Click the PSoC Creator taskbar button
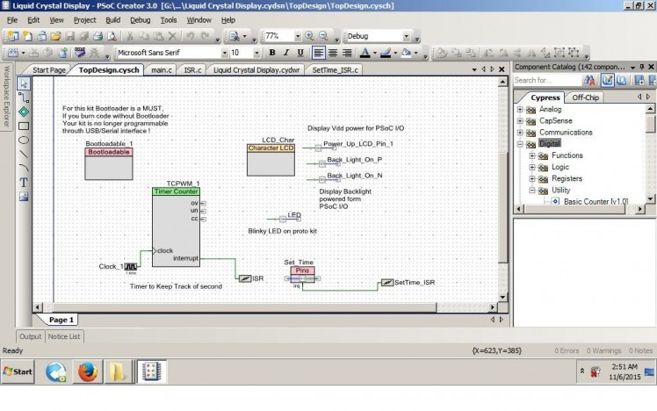 [x=151, y=371]
